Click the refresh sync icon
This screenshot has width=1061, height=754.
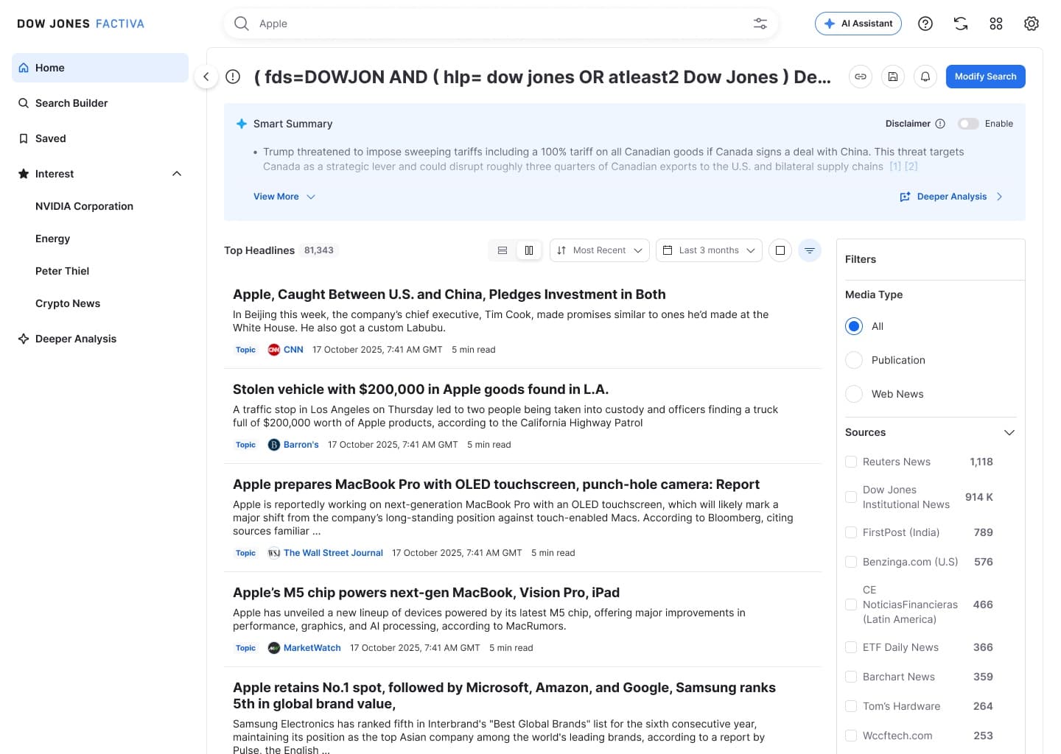coord(961,24)
